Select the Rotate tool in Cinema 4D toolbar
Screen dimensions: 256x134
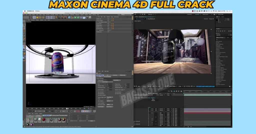click(x=40, y=17)
